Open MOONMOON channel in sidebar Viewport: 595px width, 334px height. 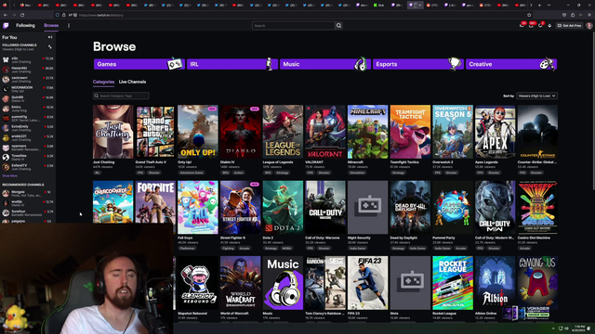[x=28, y=89]
